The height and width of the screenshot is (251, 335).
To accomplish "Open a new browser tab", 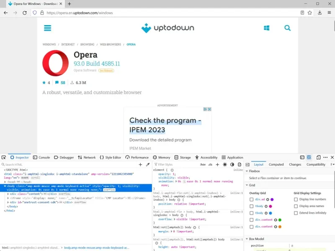I will (x=69, y=4).
